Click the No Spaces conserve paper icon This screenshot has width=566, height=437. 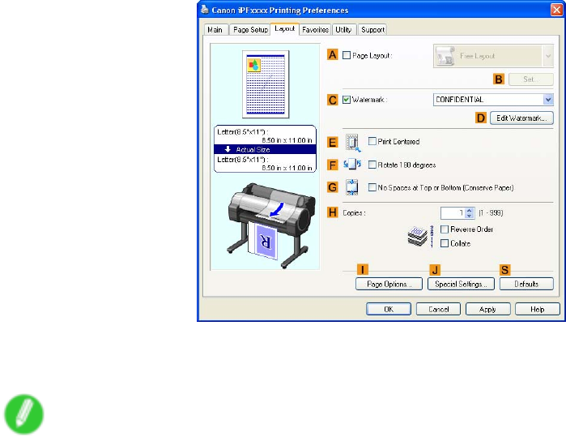coord(351,187)
